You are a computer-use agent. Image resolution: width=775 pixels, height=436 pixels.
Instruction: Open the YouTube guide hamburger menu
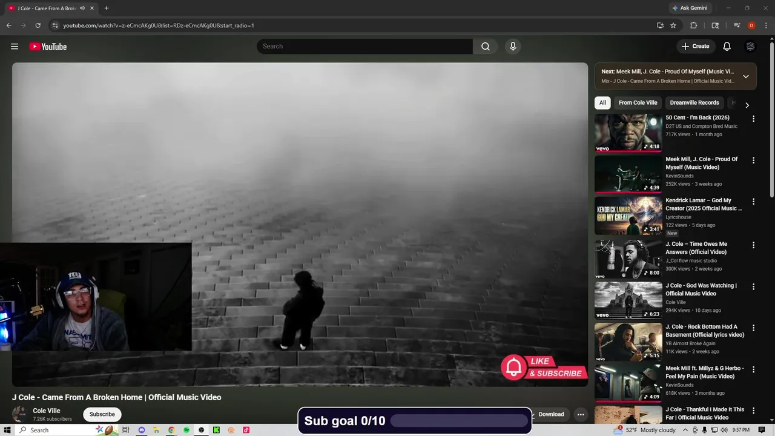(x=15, y=47)
